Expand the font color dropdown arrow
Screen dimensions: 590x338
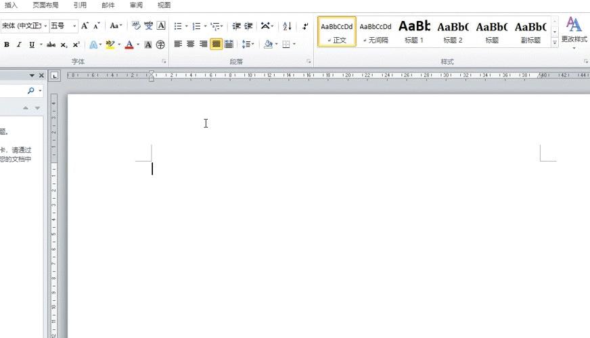point(138,45)
